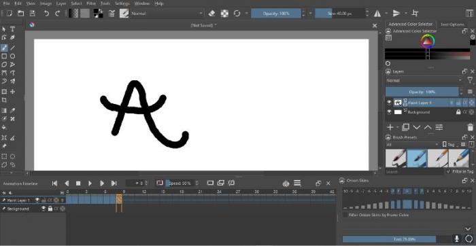Adjust the Layers docker opacity slider
This screenshot has height=246, width=476.
pos(422,92)
